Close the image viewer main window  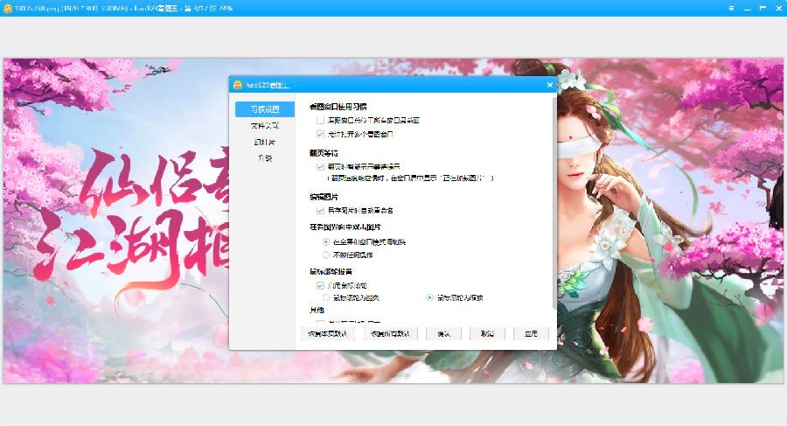pos(778,8)
